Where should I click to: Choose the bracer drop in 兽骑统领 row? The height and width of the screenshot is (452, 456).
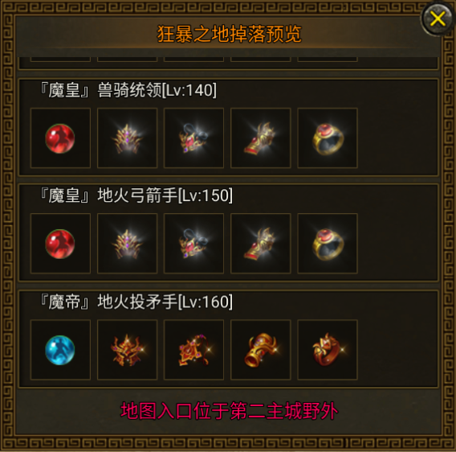[x=261, y=138]
